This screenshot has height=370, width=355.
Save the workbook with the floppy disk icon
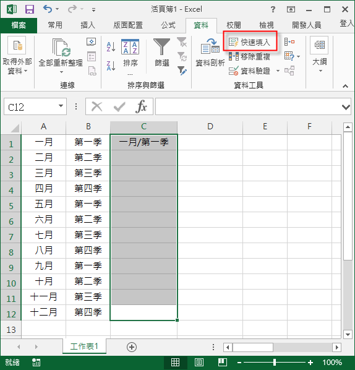coord(30,9)
